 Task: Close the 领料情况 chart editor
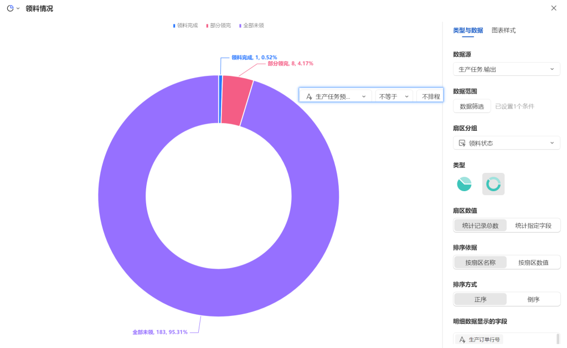pos(554,8)
